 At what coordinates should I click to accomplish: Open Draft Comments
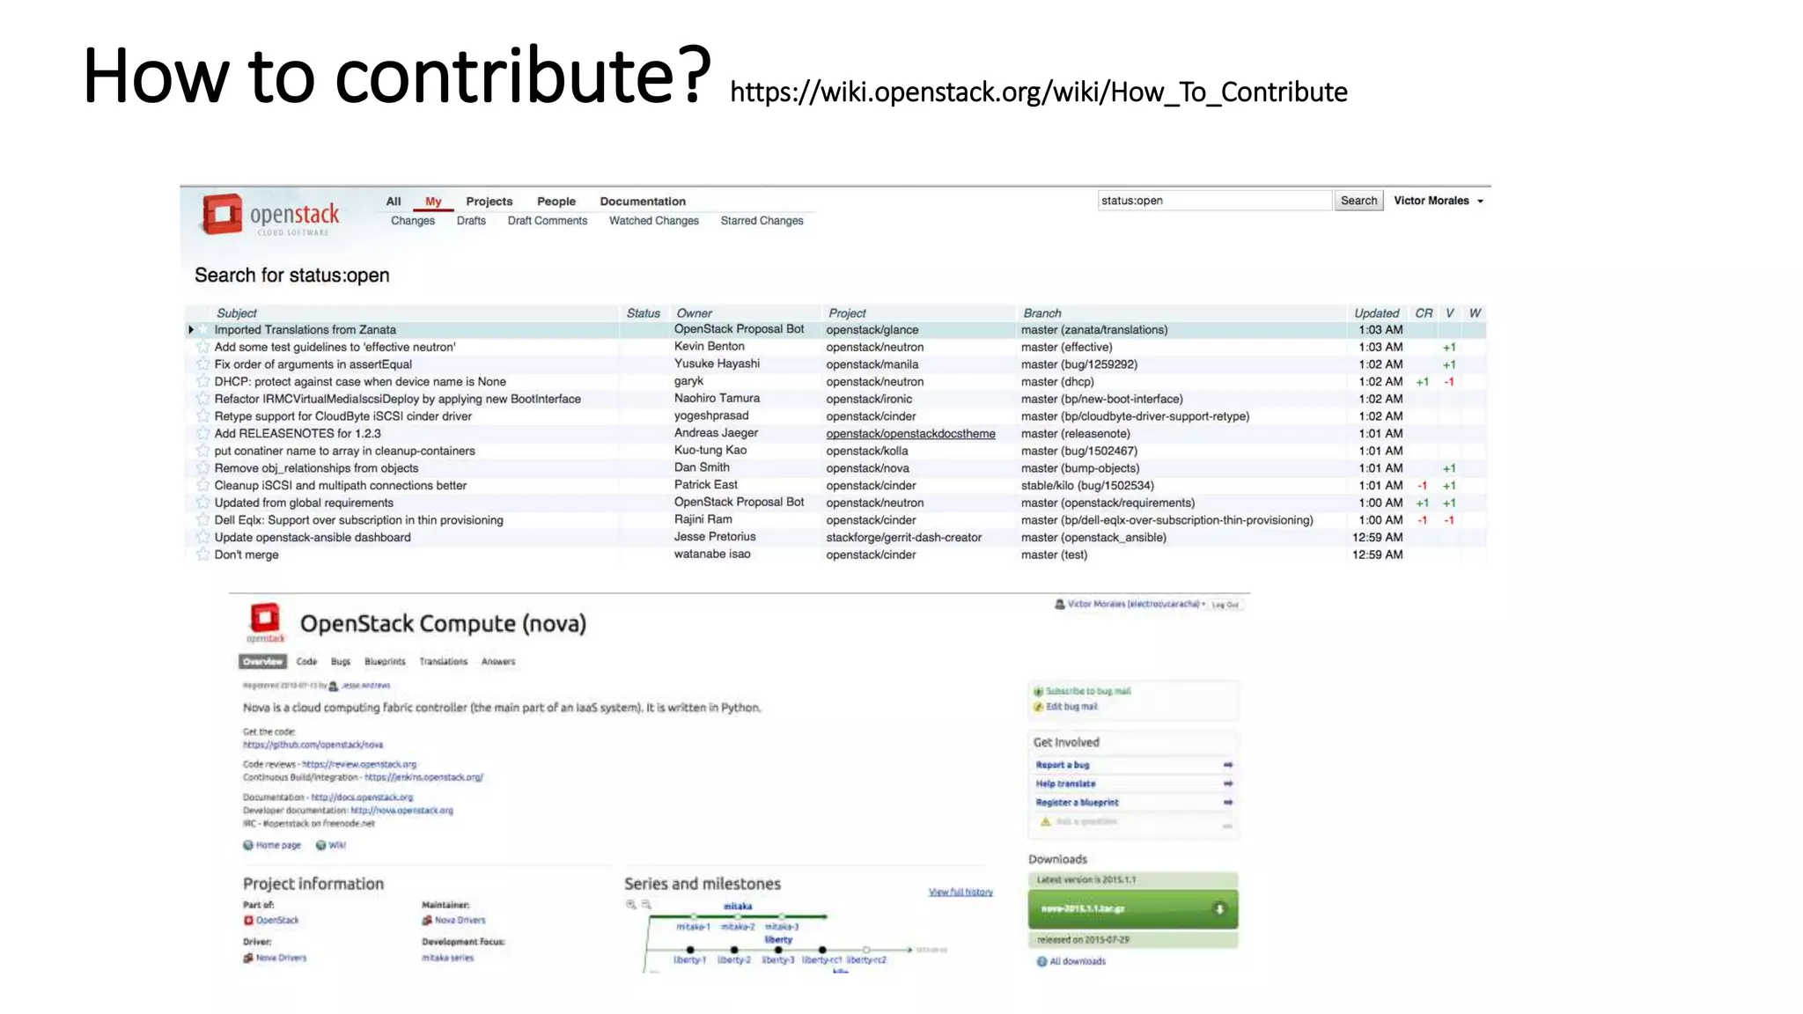click(548, 221)
